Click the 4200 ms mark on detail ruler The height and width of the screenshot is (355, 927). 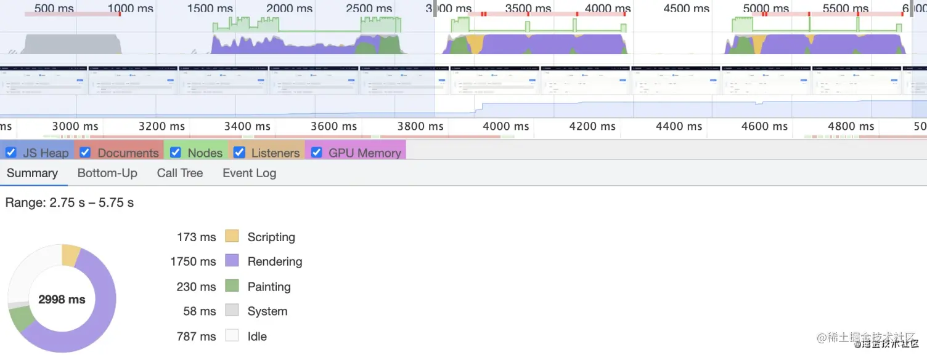point(592,126)
